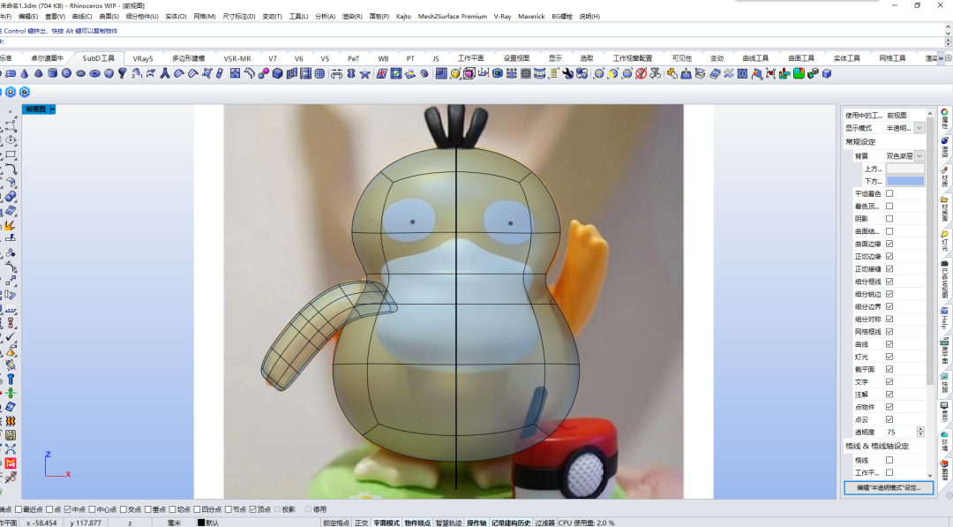Open the 属性 (properties) side panel tab

pyautogui.click(x=944, y=118)
